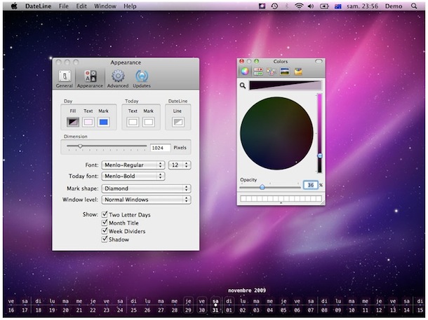428x320 pixels.
Task: Select the color wheel picker mode
Action: pos(245,71)
